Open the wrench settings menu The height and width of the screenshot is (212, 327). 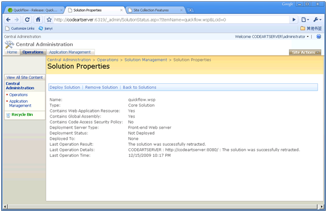coord(317,19)
